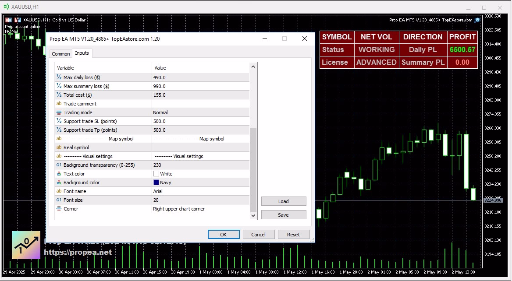The image size is (512, 281).
Task: Switch to the Common tab
Action: coord(61,54)
